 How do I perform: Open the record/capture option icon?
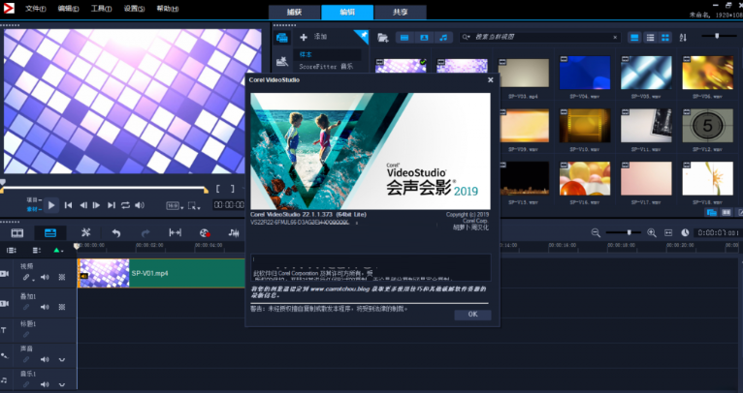pyautogui.click(x=205, y=232)
